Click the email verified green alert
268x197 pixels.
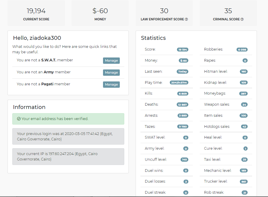(68, 119)
